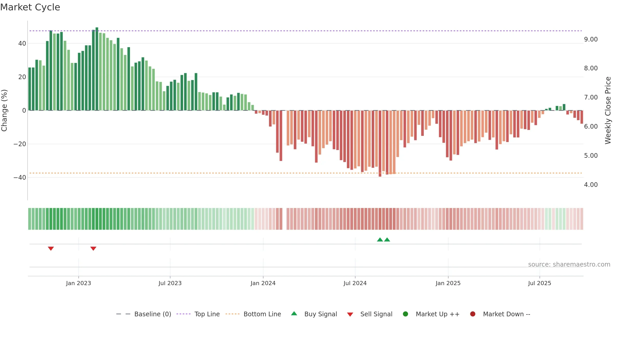Screen dimensions: 619x348
Task: Click the −20 tick on Change axis
Action: 20,144
